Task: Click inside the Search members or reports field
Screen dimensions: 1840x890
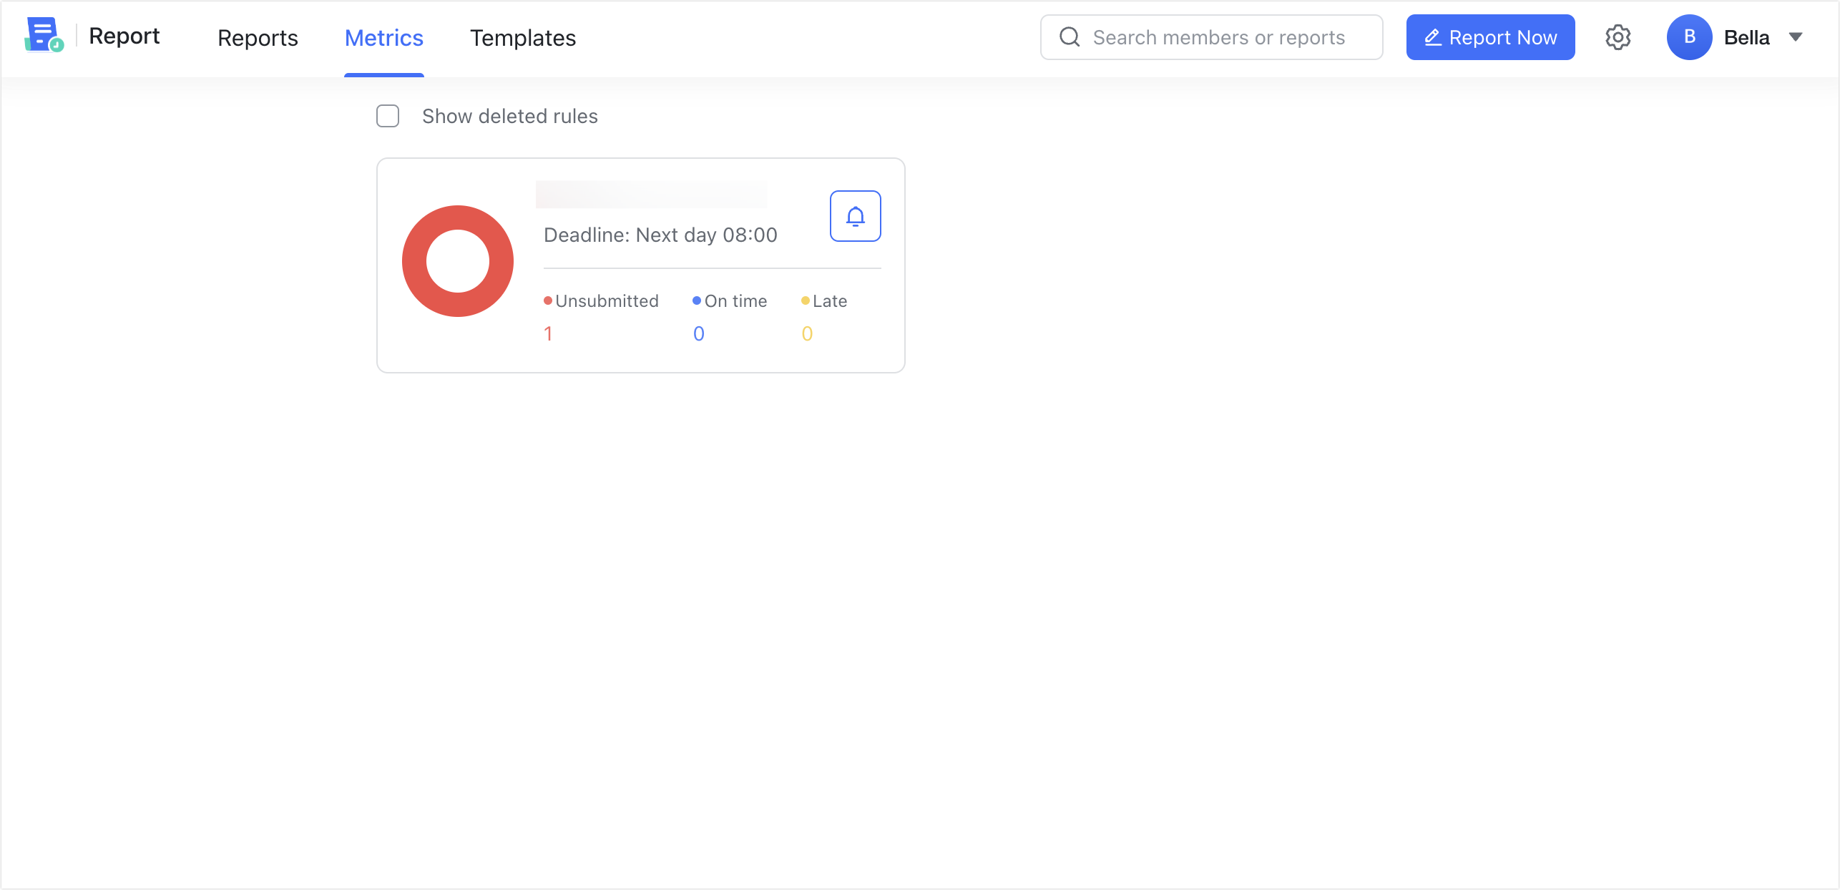Action: click(x=1216, y=36)
